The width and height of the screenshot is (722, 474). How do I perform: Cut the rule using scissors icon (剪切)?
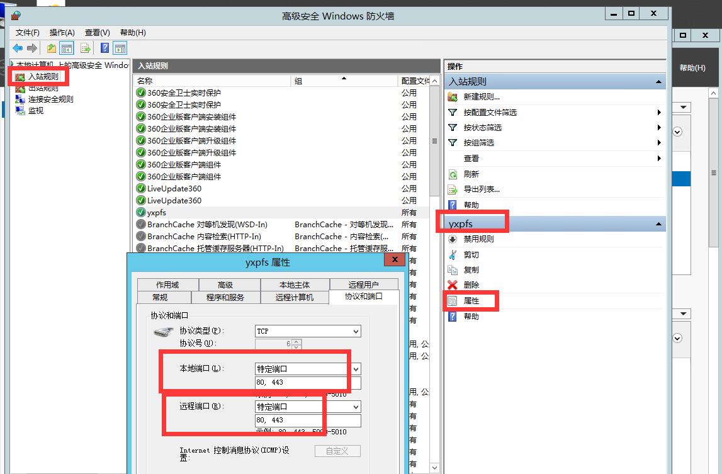471,255
